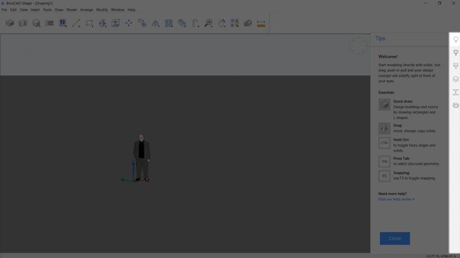Click the Welcome! heading

tap(388, 57)
